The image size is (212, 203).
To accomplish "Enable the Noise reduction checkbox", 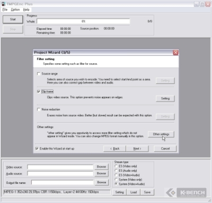I will (39, 109).
